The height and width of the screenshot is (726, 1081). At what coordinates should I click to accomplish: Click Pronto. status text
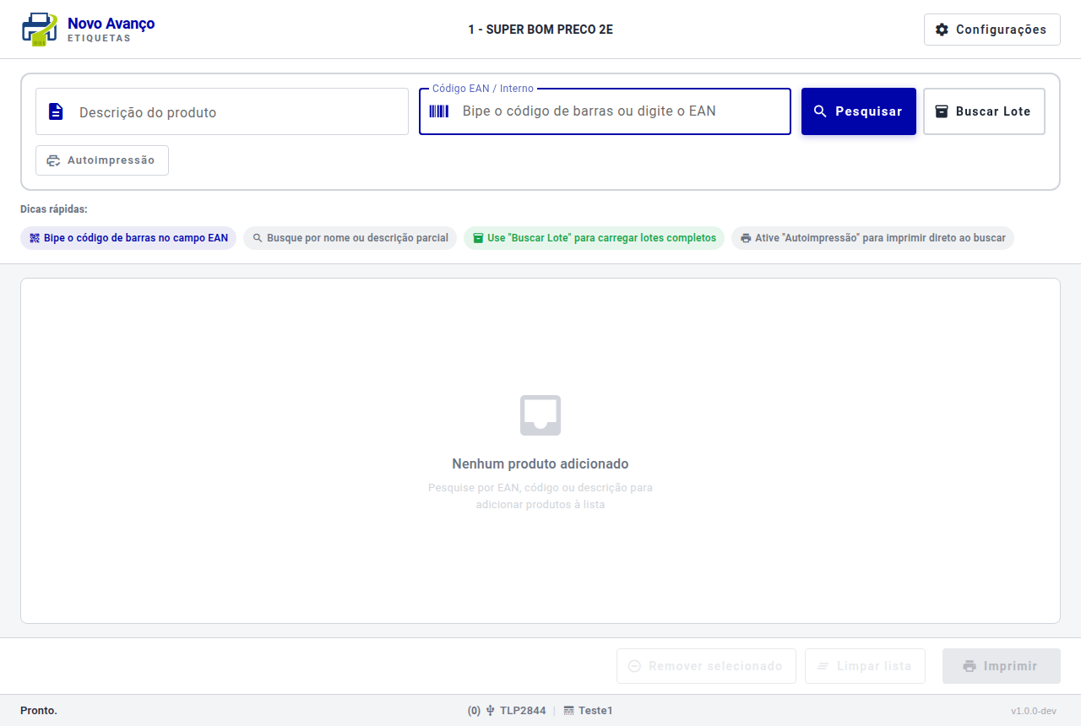(x=39, y=711)
